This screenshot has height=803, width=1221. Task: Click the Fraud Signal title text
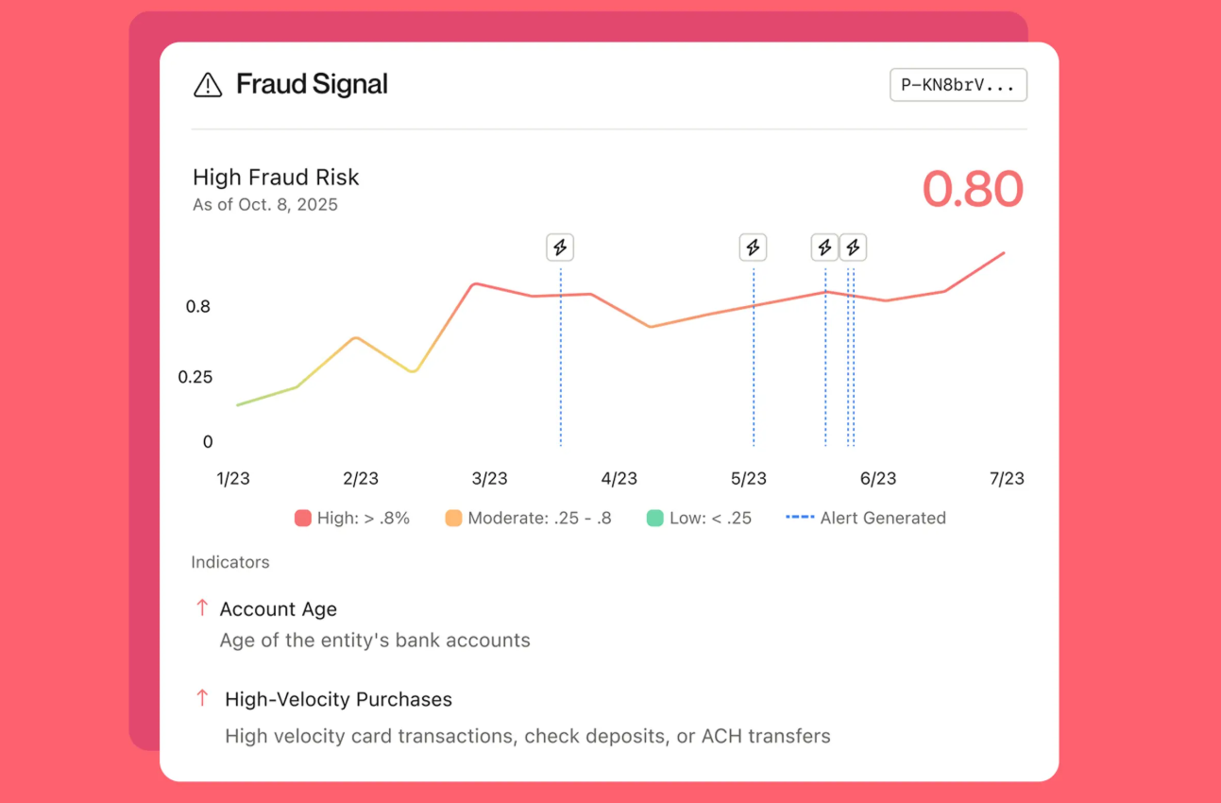(x=312, y=84)
